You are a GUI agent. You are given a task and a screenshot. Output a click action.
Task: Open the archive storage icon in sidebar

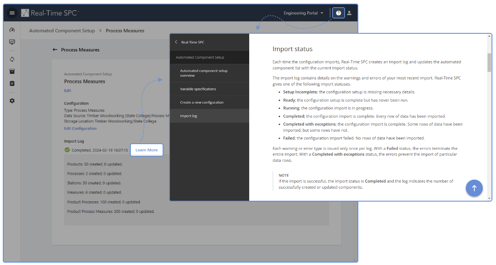tap(12, 71)
